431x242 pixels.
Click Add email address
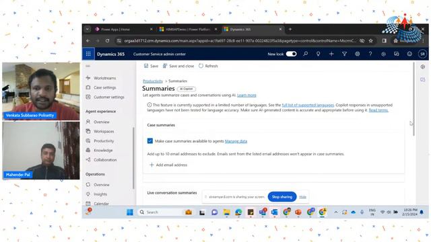pyautogui.click(x=168, y=165)
